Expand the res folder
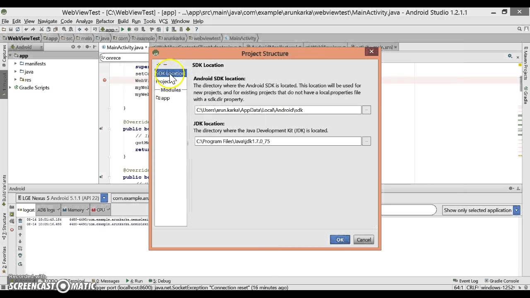 pyautogui.click(x=16, y=79)
